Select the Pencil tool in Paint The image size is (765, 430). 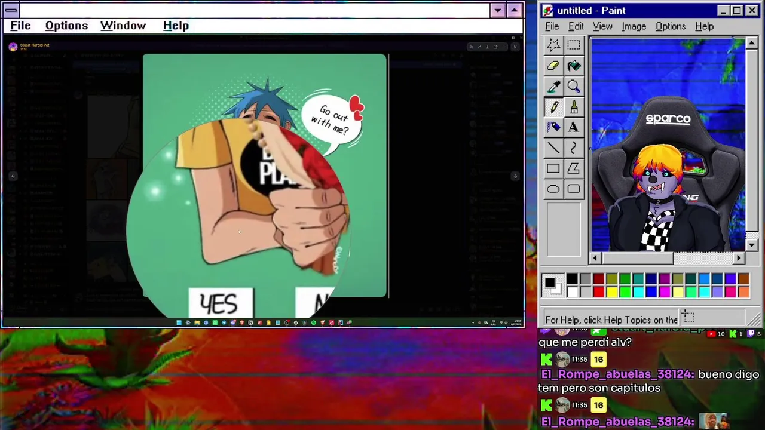553,107
